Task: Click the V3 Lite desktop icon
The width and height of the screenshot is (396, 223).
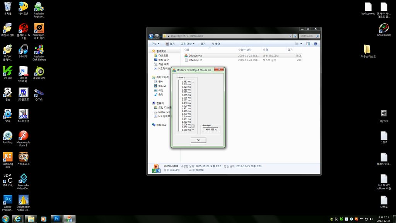Action: point(8,72)
